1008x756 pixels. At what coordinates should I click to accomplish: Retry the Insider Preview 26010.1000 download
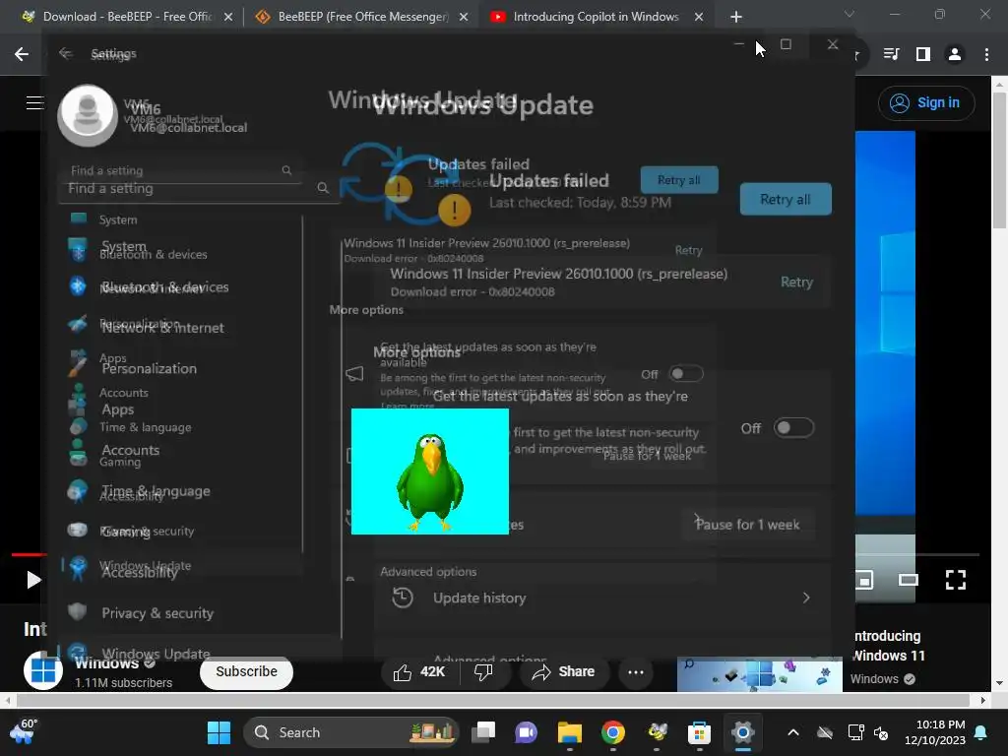pos(796,282)
